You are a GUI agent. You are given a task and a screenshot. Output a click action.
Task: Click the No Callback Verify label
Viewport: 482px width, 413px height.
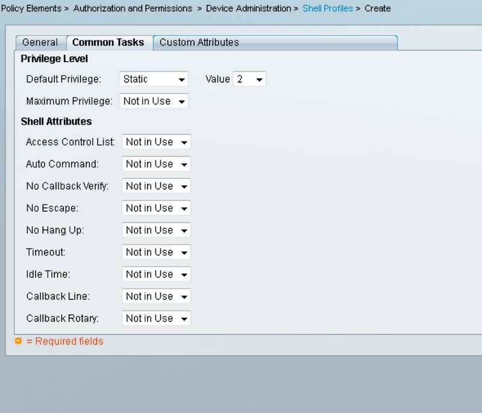pyautogui.click(x=67, y=186)
